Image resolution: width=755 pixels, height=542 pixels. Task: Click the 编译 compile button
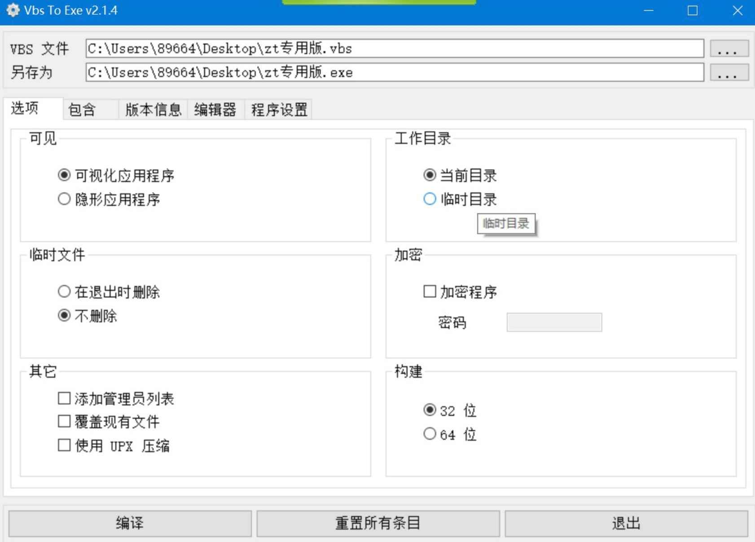tap(130, 523)
